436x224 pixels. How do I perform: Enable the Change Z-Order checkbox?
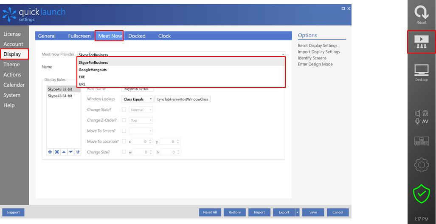pyautogui.click(x=124, y=120)
